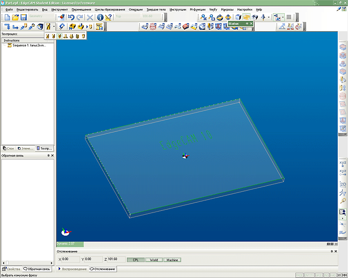Viewport: 348px width, 278px height.
Task: Open the view orientation dropdown arrow
Action: click(x=269, y=17)
